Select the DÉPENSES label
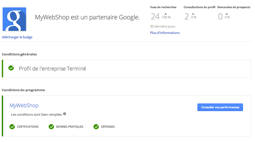Screen dimensions: 255x142 [108, 127]
